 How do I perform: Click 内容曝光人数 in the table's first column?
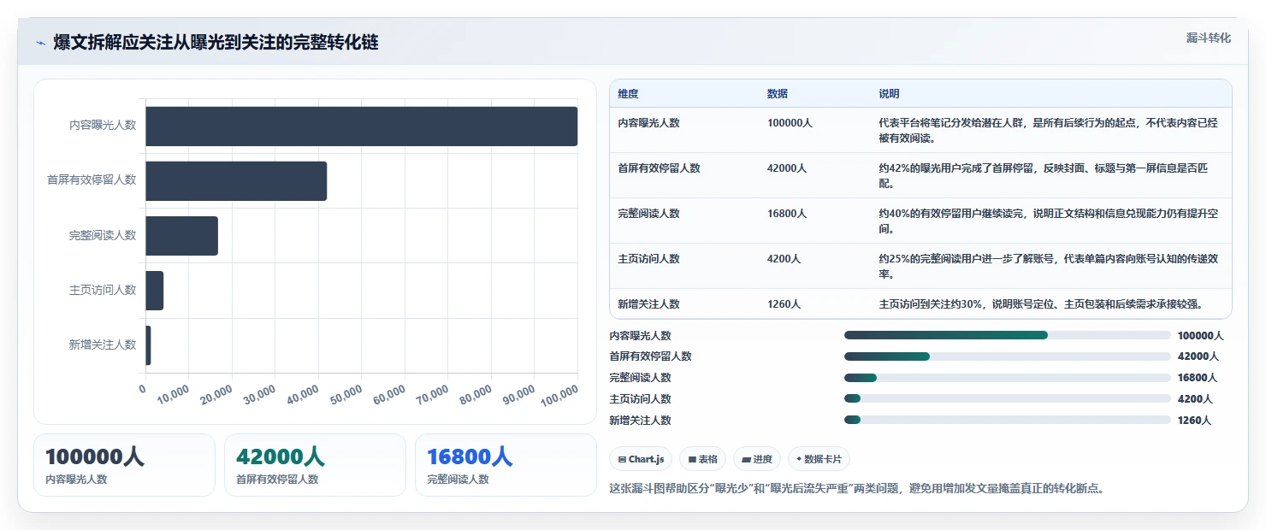[648, 122]
